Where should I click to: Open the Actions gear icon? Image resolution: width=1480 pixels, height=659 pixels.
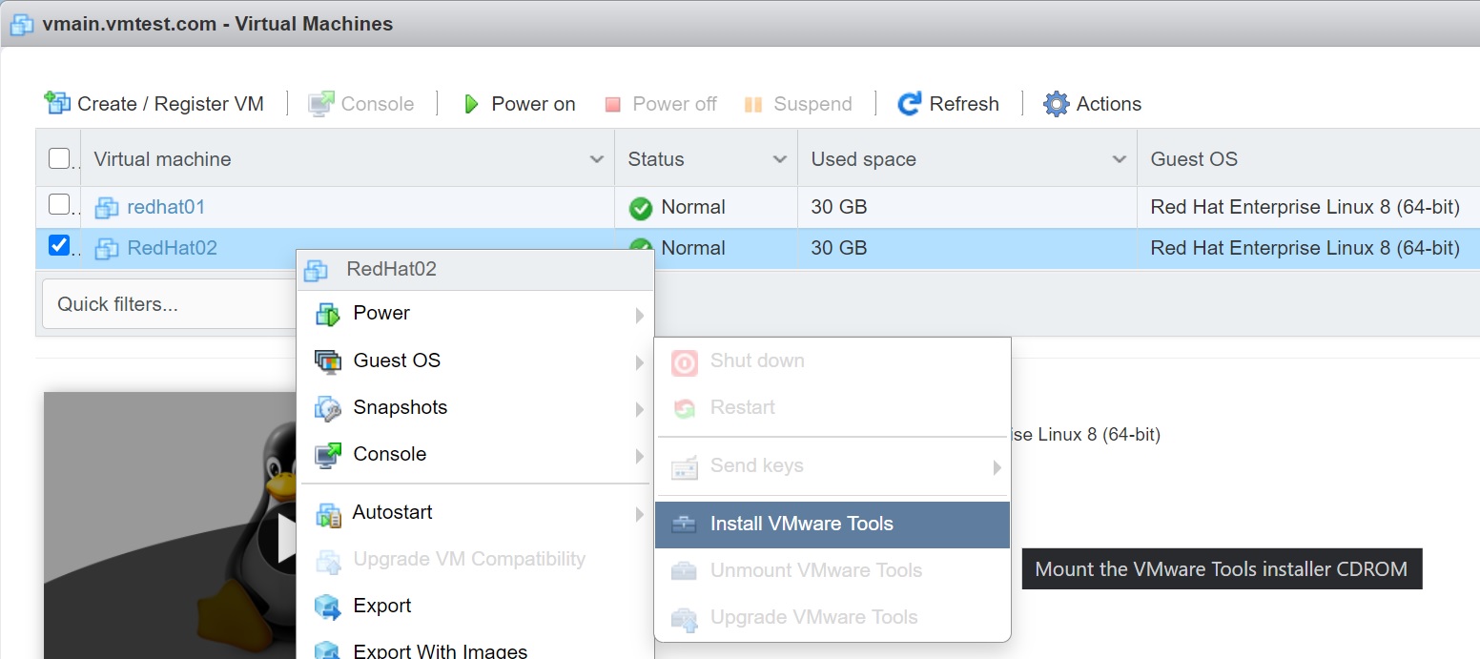[x=1057, y=104]
